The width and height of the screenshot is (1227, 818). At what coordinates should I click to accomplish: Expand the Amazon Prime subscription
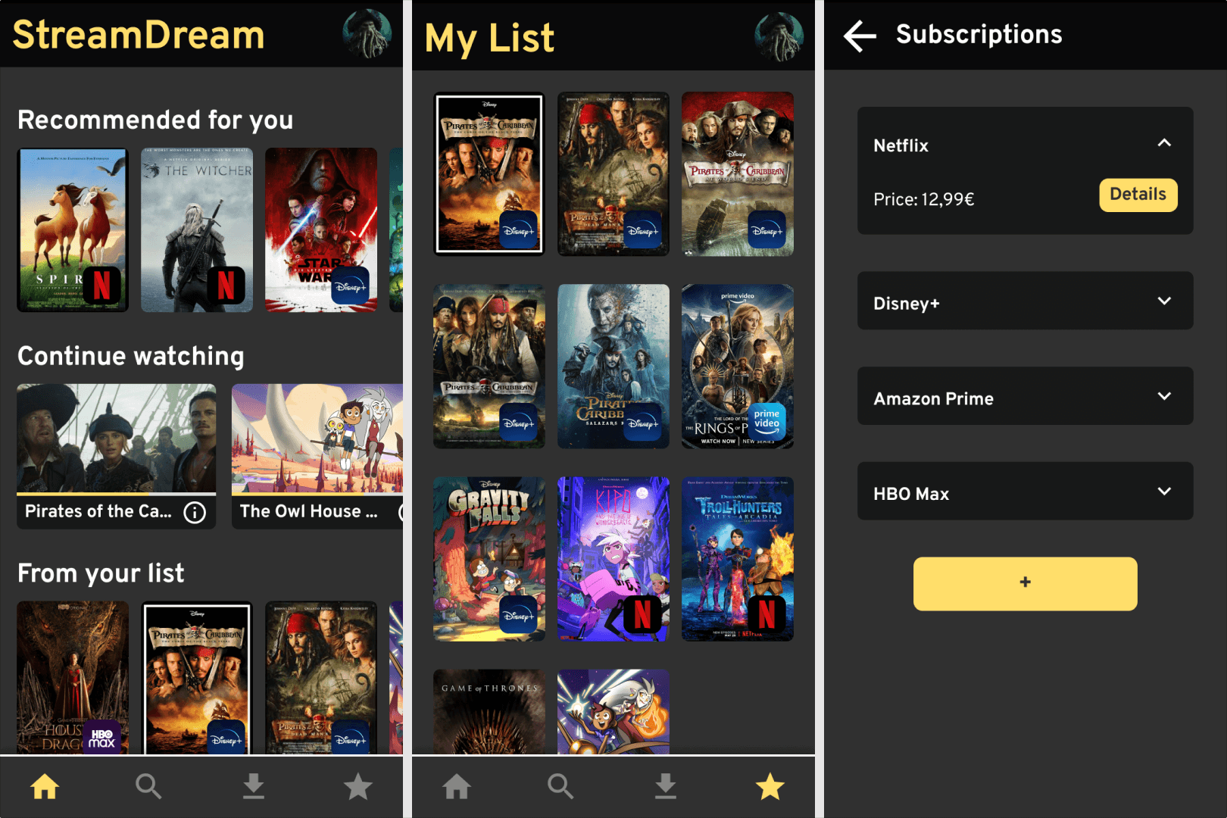click(1164, 397)
